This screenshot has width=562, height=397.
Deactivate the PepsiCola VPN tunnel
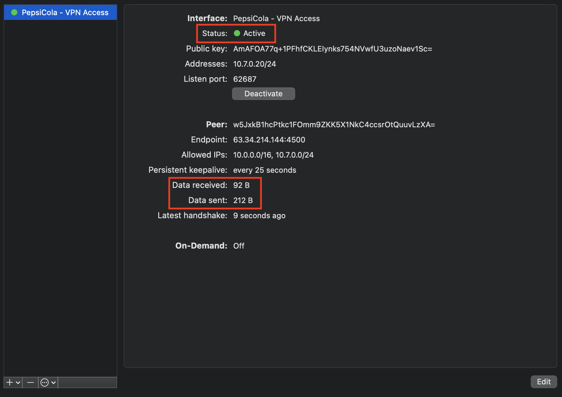[x=263, y=94]
